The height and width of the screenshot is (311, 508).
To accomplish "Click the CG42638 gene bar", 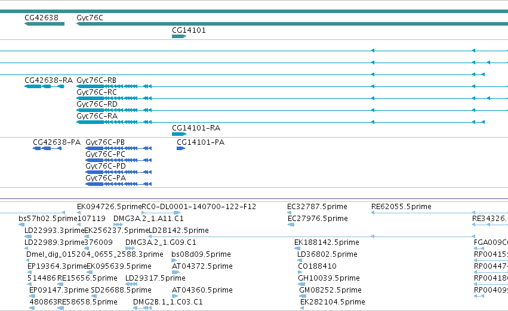I will coord(44,24).
